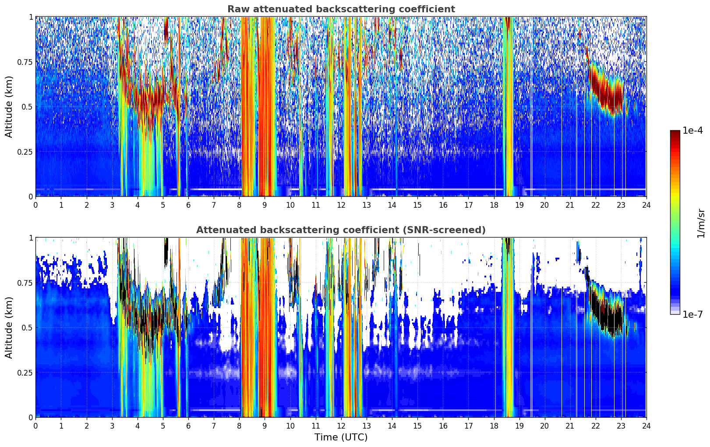
Task: Click the top plot altitude tick '0.5'
Action: 27,107
